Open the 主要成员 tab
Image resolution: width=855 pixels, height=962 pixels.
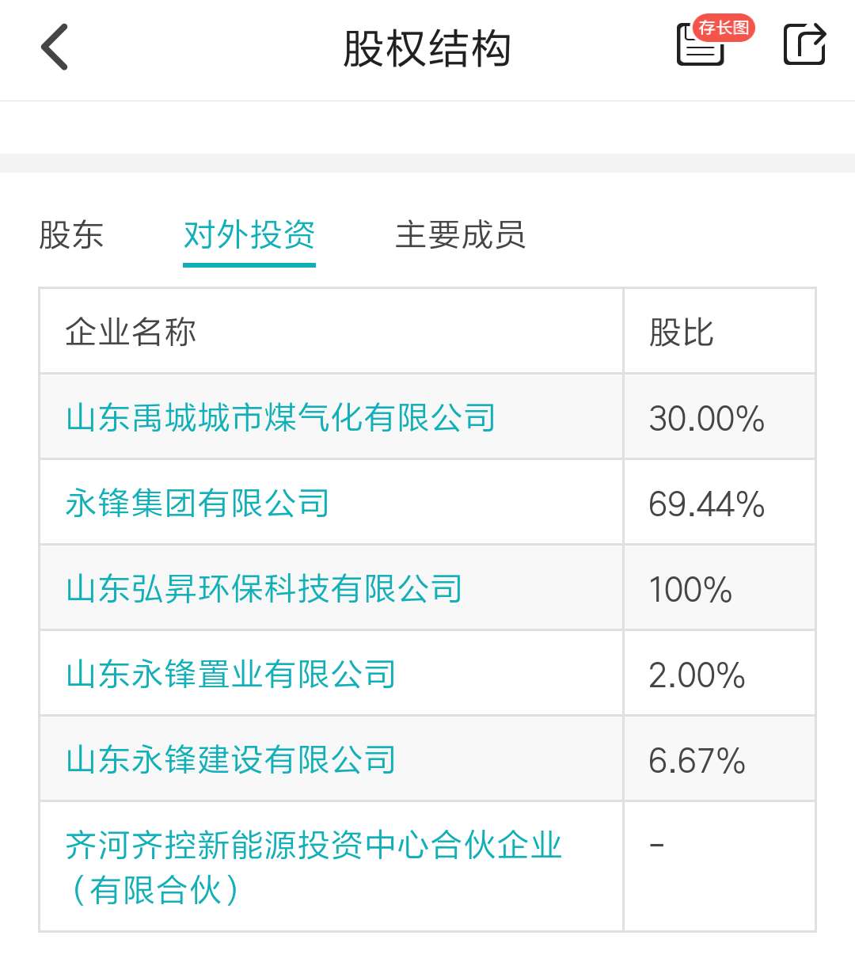pos(462,235)
